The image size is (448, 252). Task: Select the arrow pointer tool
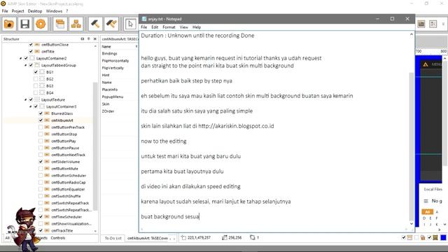click(x=131, y=24)
